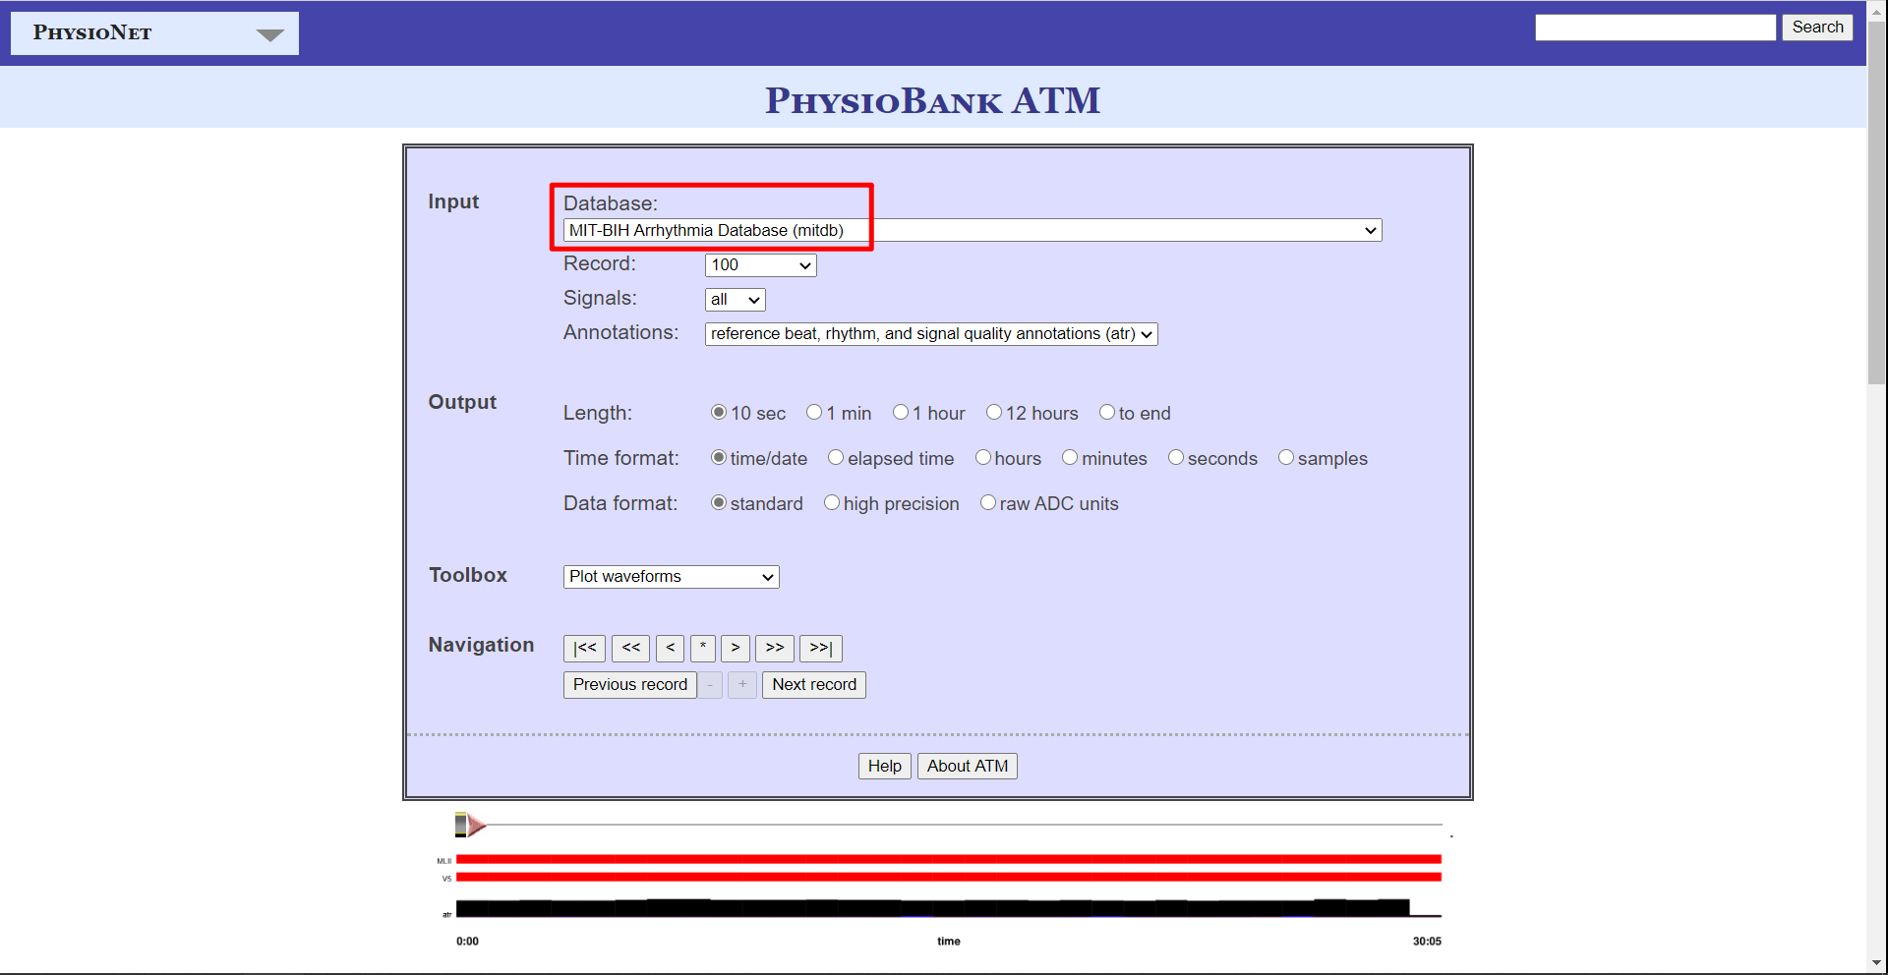Select high precision data format
This screenshot has height=975, width=1888.
832,503
